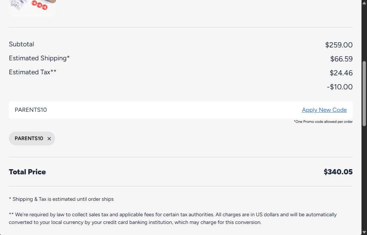Image resolution: width=367 pixels, height=235 pixels.
Task: Click the One Promo code allowed note
Action: pyautogui.click(x=323, y=122)
